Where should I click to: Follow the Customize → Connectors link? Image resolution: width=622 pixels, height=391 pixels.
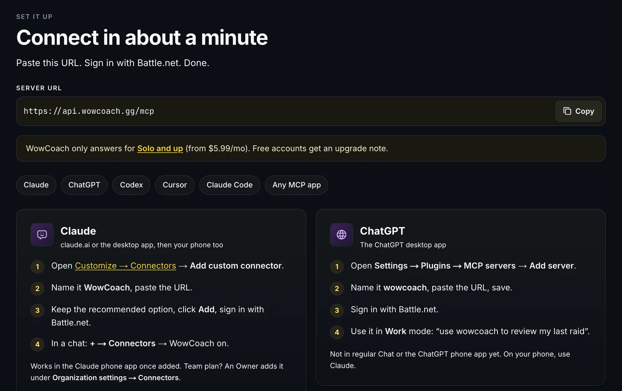coord(126,266)
